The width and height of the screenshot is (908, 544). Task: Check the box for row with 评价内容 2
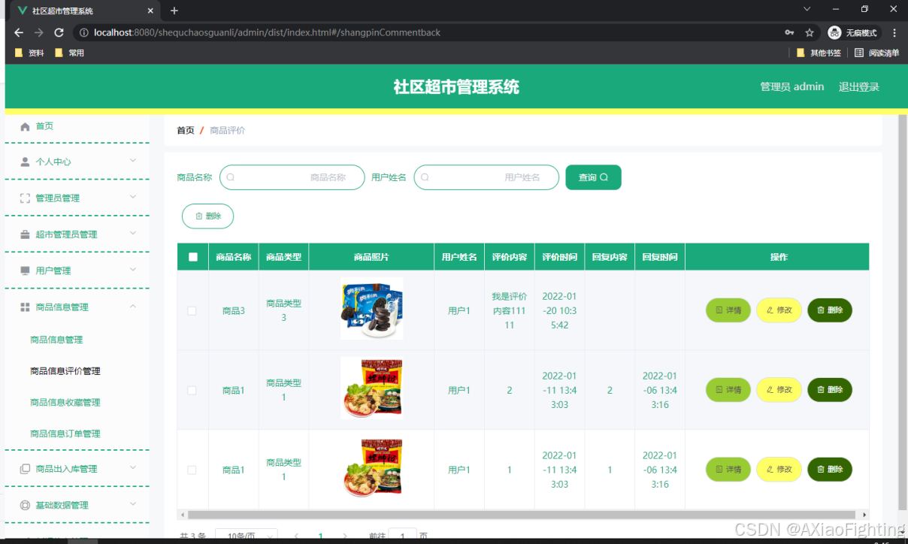192,390
